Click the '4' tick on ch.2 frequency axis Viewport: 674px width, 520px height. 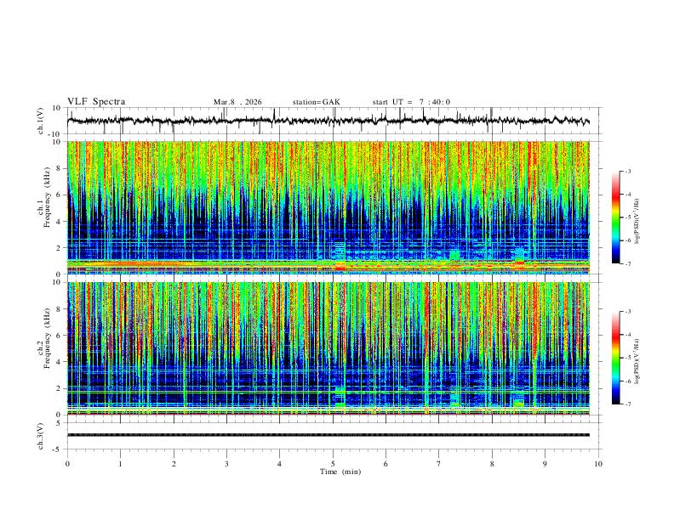[x=60, y=362]
